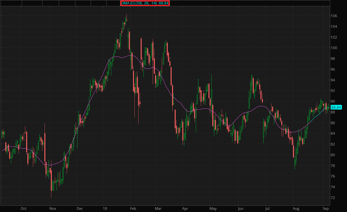Click the DMA (CLOSE, 28, -14) study label
Viewport: 347px width, 212px height.
145,3
